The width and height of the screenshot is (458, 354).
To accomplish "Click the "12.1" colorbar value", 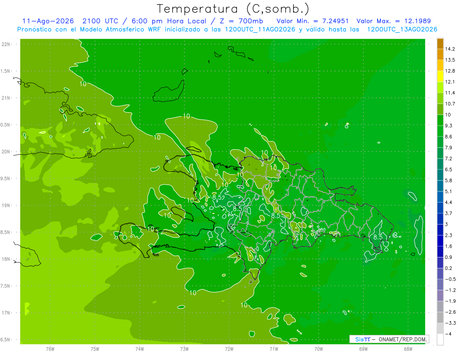I will [x=450, y=82].
